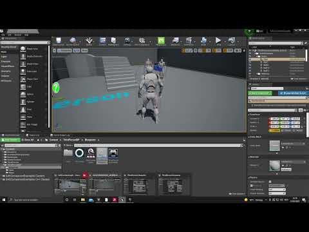Image resolution: width=309 pixels, height=232 pixels.
Task: Set Mobility to Stationary
Action: [x=287, y=130]
